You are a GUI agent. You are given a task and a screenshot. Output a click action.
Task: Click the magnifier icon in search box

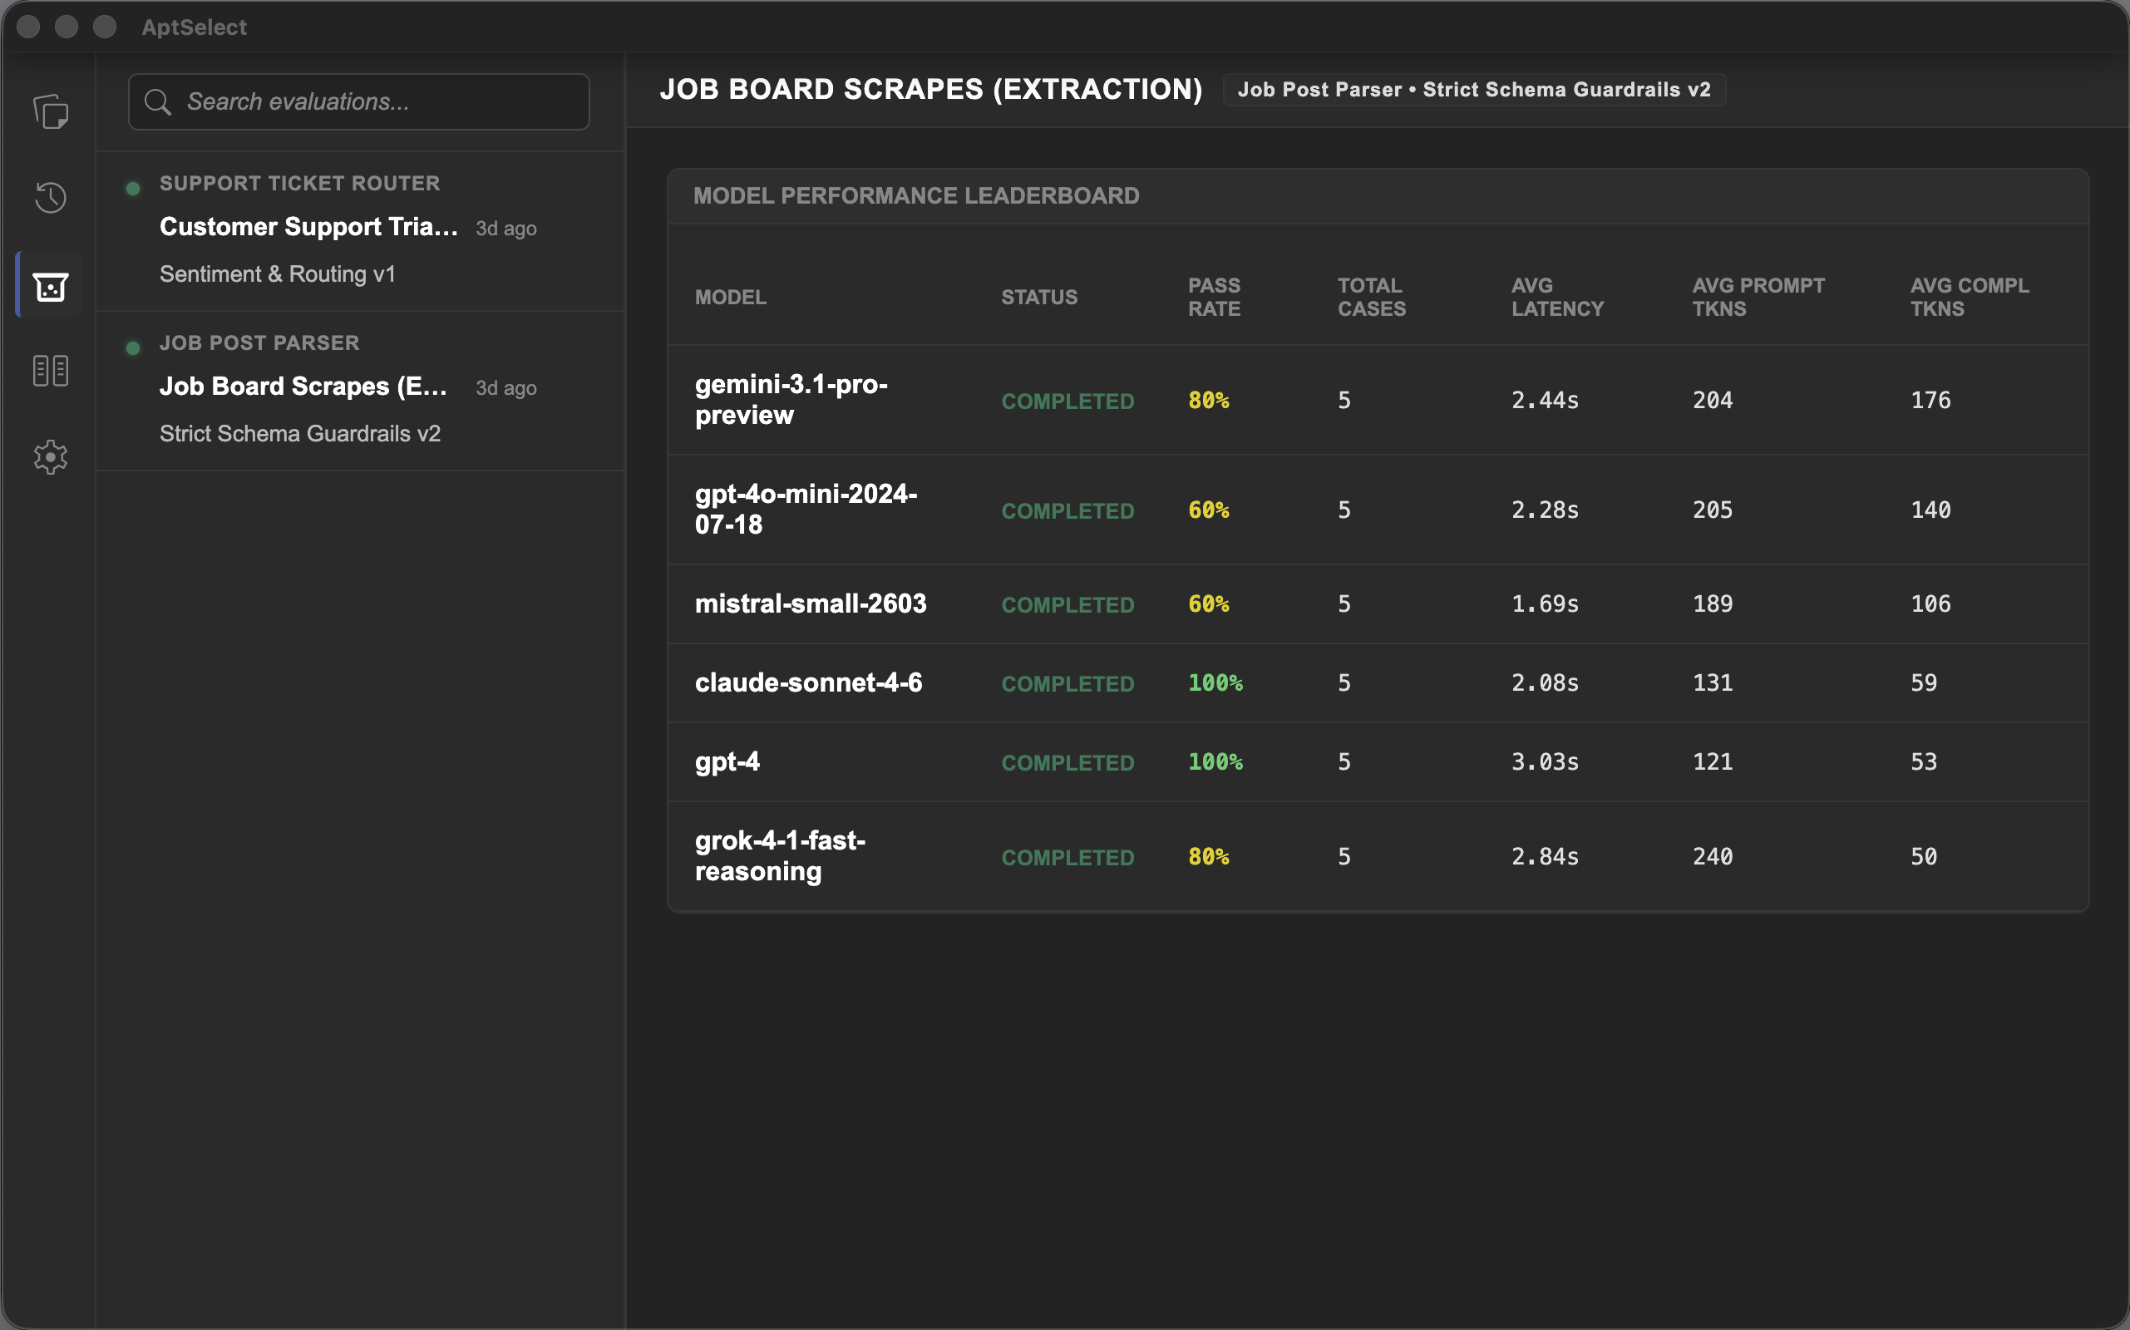point(157,102)
